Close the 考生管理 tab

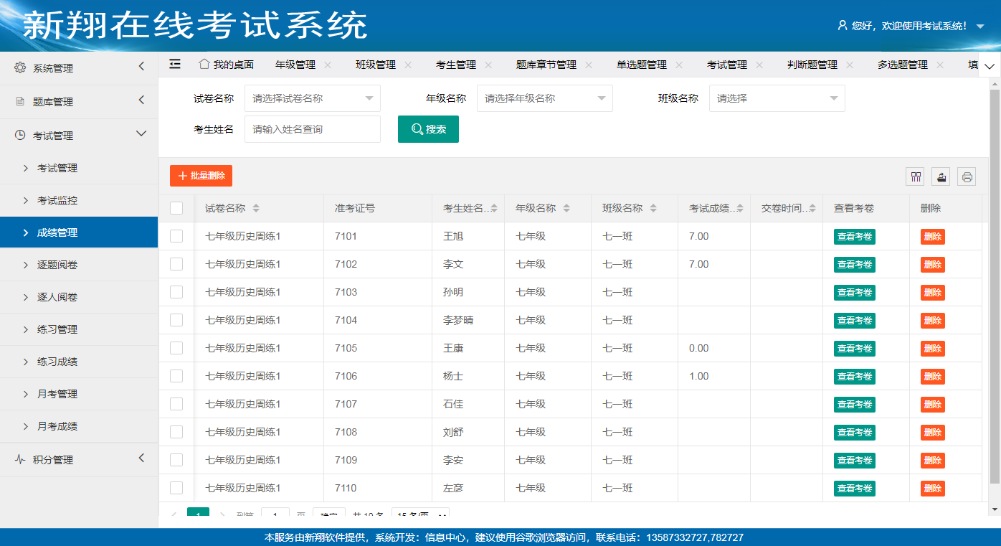[x=488, y=65]
